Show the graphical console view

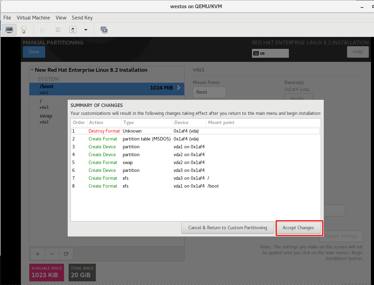[x=9, y=30]
